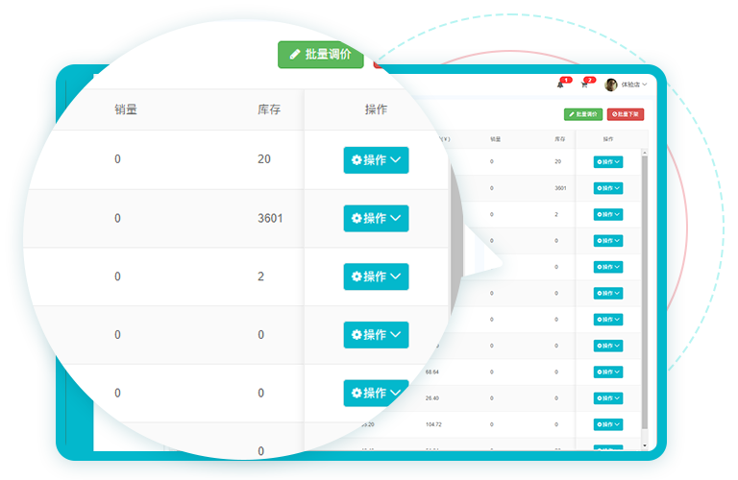
Task: Click the small red 批量下架 button
Action: pos(626,114)
